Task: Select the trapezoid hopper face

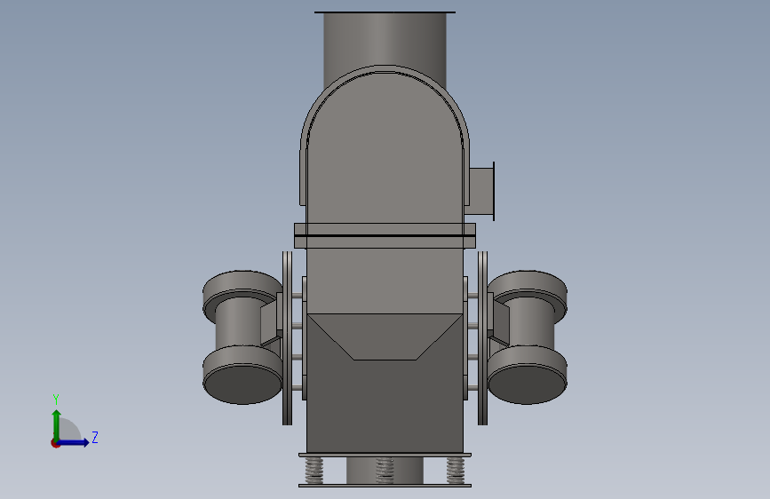Action: [385, 336]
